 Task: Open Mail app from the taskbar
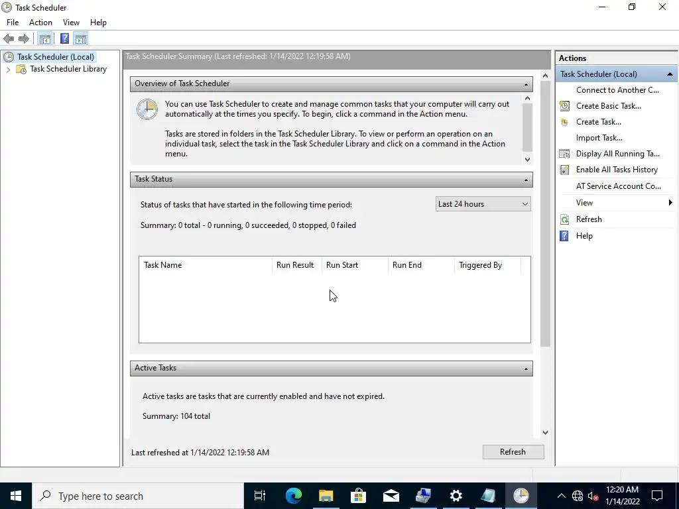(x=391, y=496)
